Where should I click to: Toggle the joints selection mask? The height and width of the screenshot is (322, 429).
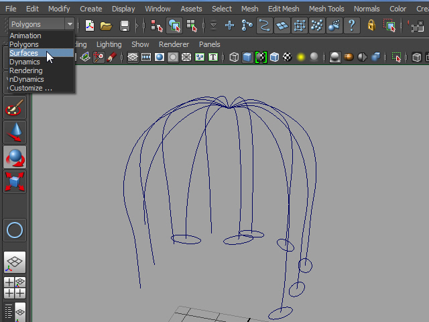pos(247,25)
